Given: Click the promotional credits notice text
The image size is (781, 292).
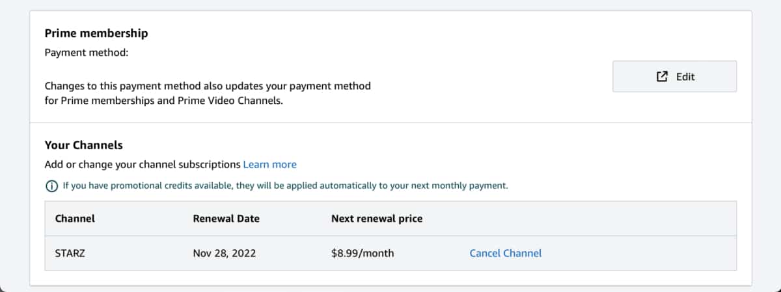Looking at the screenshot, I should tap(285, 186).
